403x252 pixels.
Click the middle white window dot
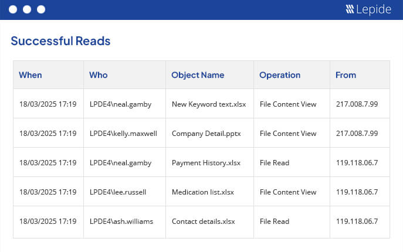(x=27, y=9)
